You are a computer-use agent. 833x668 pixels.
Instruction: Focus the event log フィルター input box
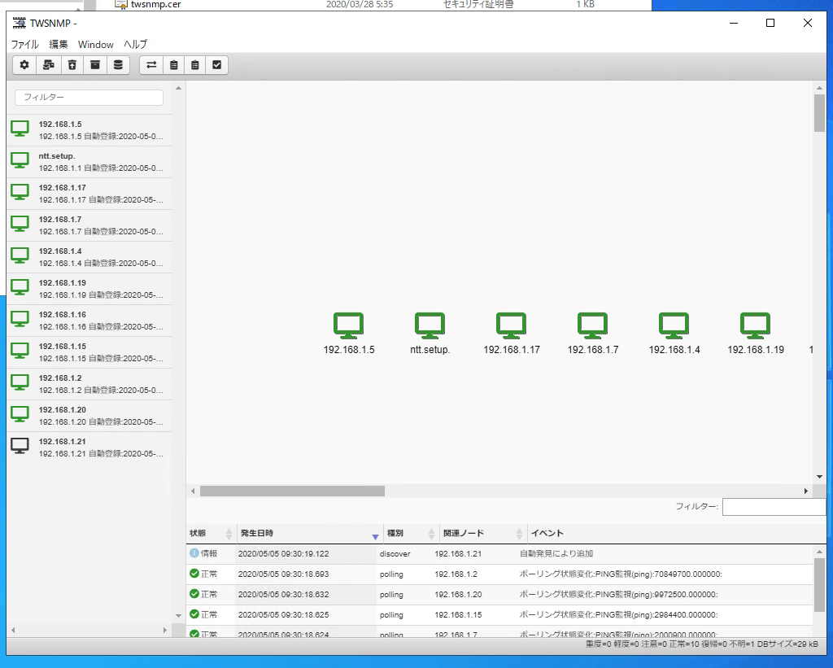[x=773, y=507]
